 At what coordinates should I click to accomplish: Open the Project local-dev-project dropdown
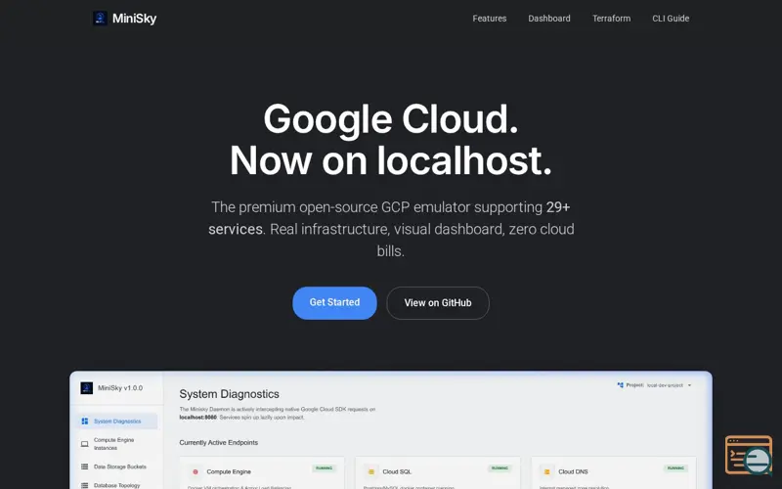654,385
